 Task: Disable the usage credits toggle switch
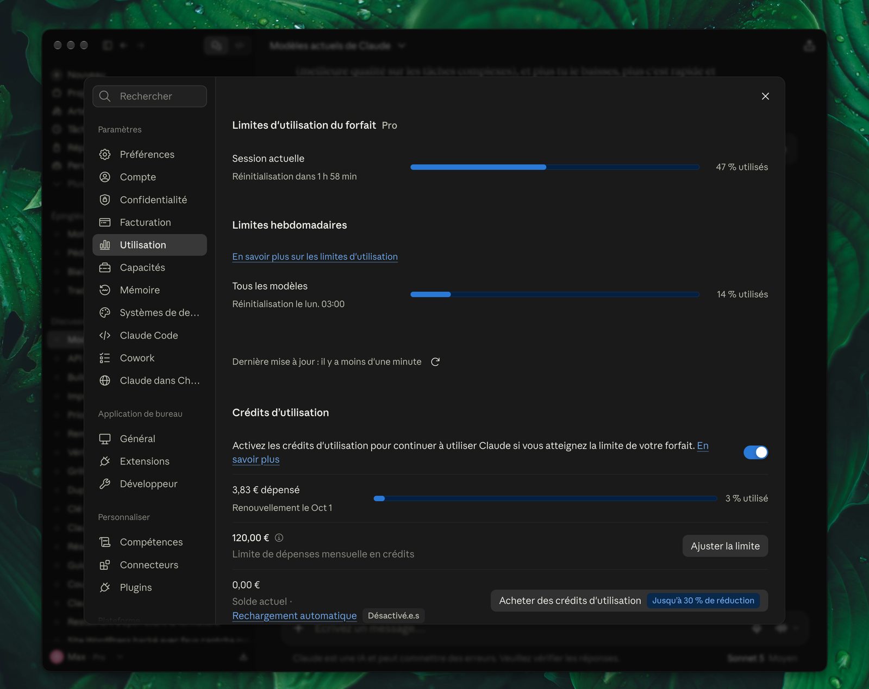click(755, 452)
